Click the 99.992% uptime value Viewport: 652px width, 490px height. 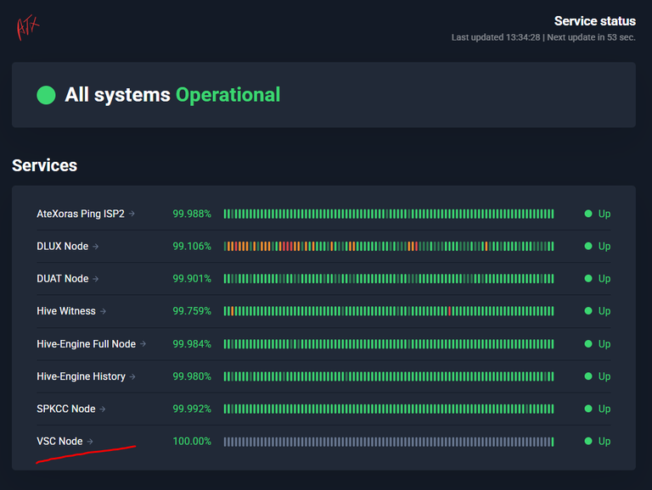tap(192, 409)
